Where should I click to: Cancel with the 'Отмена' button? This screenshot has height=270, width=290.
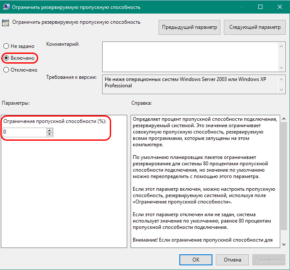tap(232, 260)
